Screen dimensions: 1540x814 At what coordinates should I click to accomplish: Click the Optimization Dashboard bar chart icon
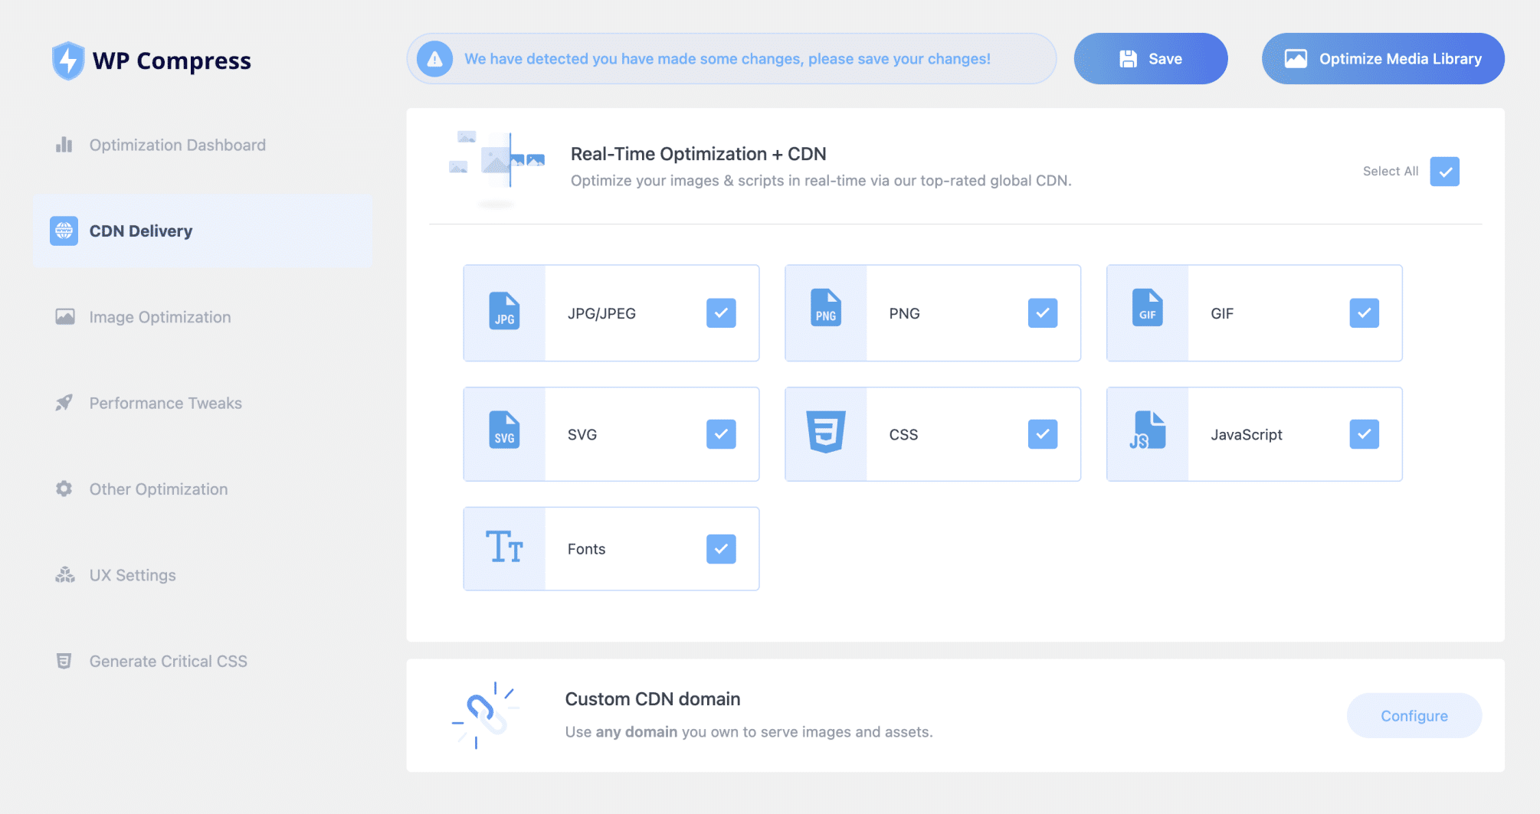click(64, 145)
